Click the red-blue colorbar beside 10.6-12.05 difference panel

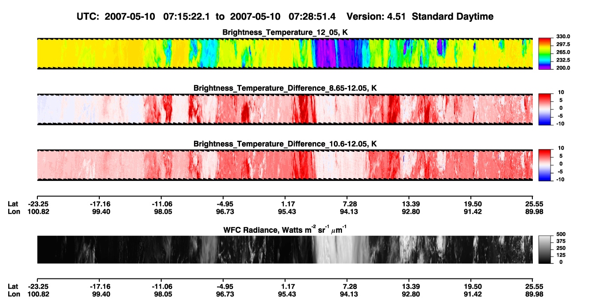coord(545,165)
